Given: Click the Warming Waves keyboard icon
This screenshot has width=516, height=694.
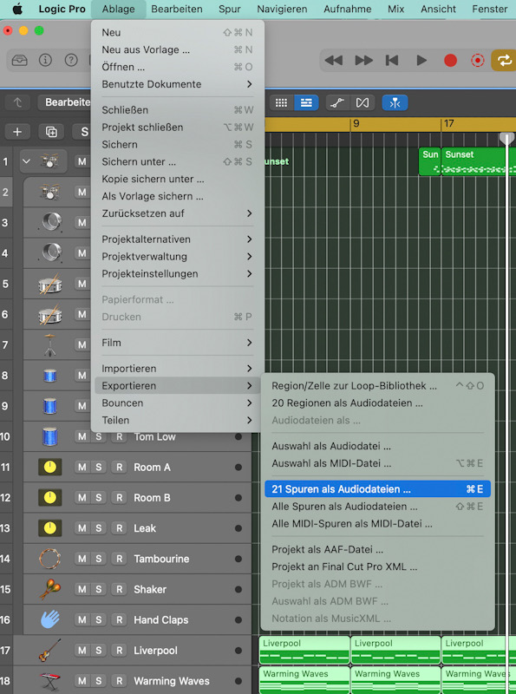Looking at the screenshot, I should pos(49,681).
